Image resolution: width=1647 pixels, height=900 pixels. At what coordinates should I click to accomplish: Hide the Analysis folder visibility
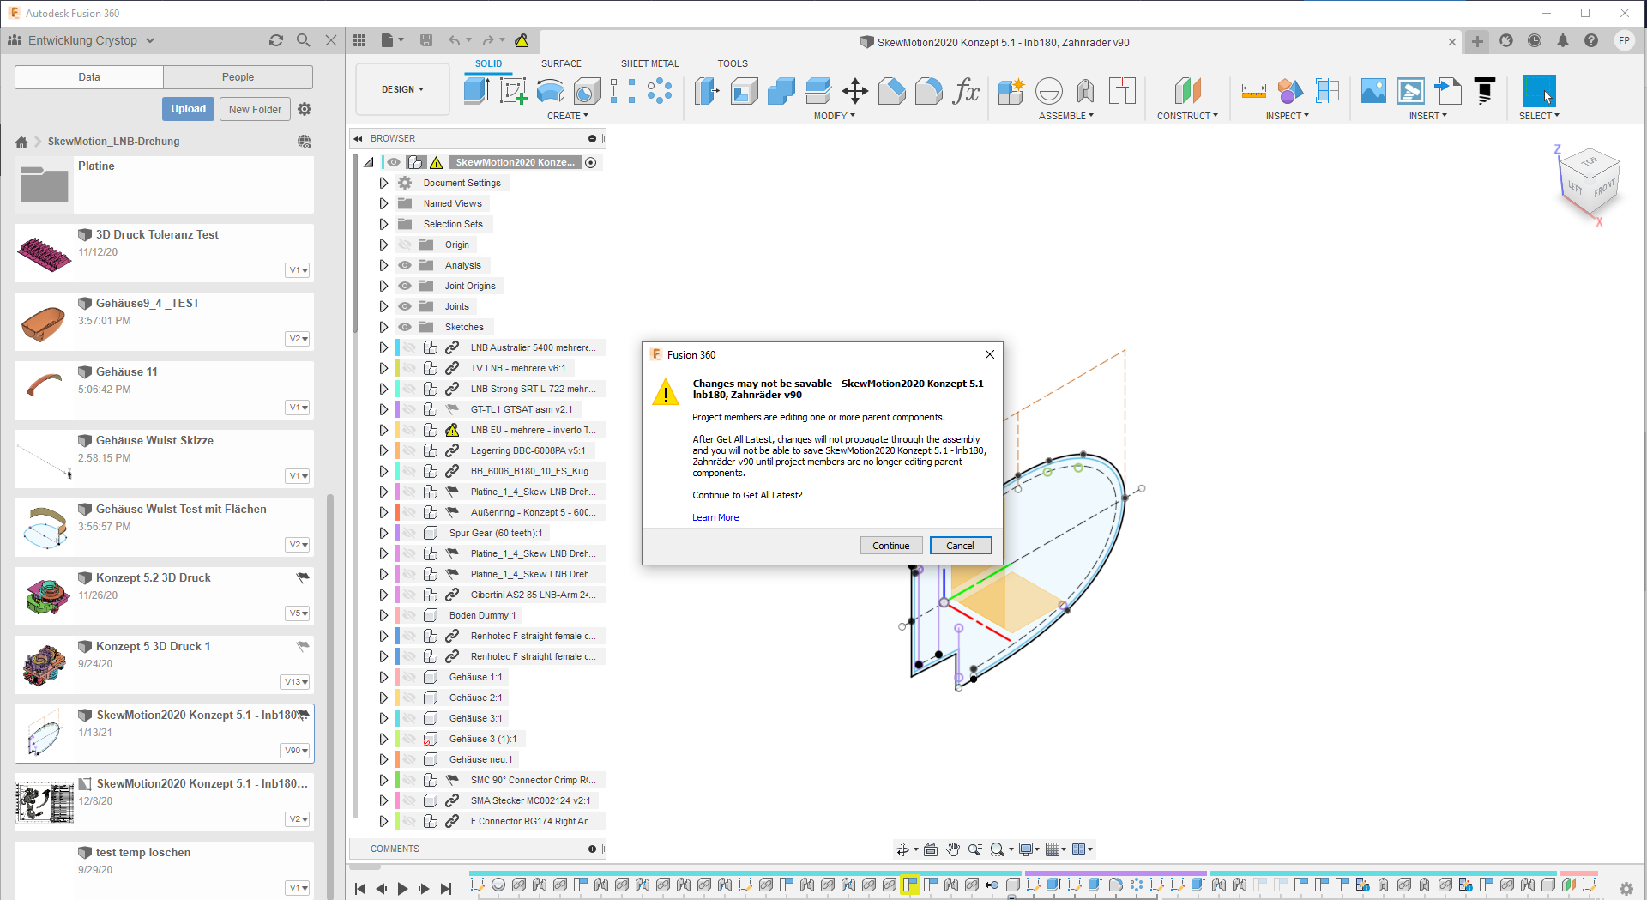[405, 265]
